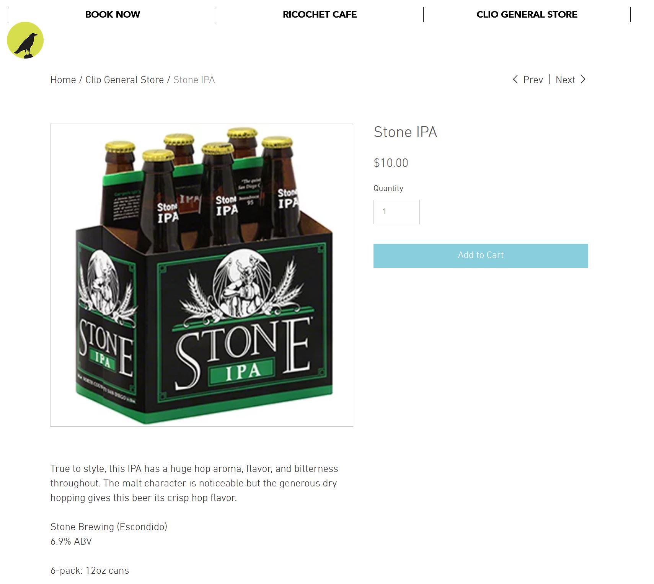This screenshot has height=584, width=654.
Task: Click the Home breadcrumb link
Action: click(x=63, y=80)
